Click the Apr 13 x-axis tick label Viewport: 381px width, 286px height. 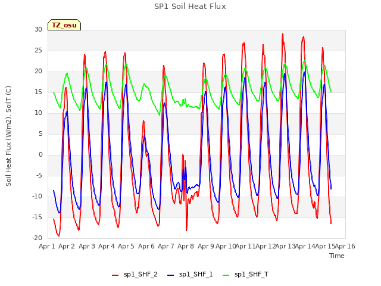pyautogui.click(x=285, y=246)
